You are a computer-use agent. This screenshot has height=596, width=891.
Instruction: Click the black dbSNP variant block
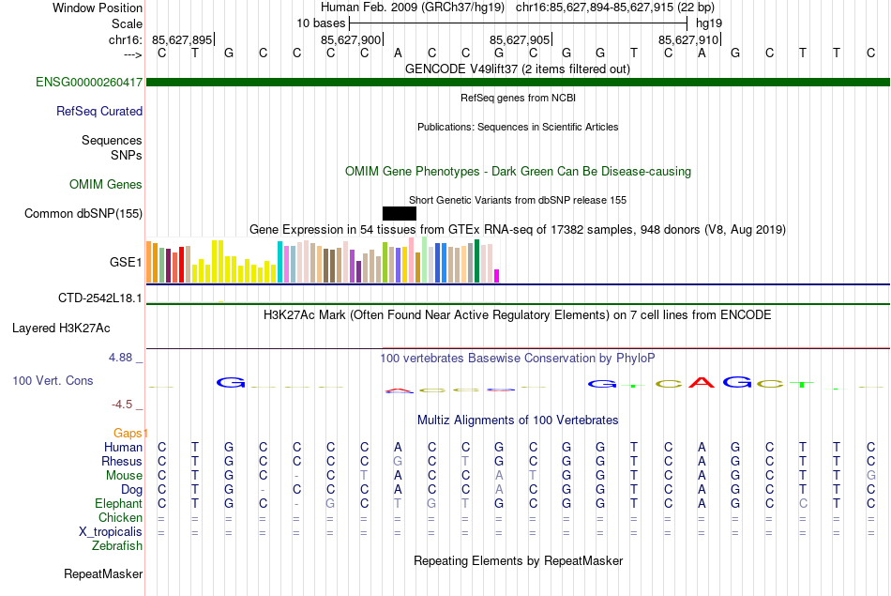click(x=400, y=213)
